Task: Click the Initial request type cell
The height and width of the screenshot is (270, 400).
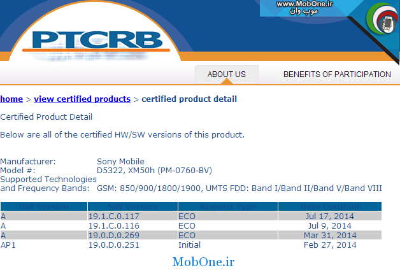Action: (x=190, y=245)
